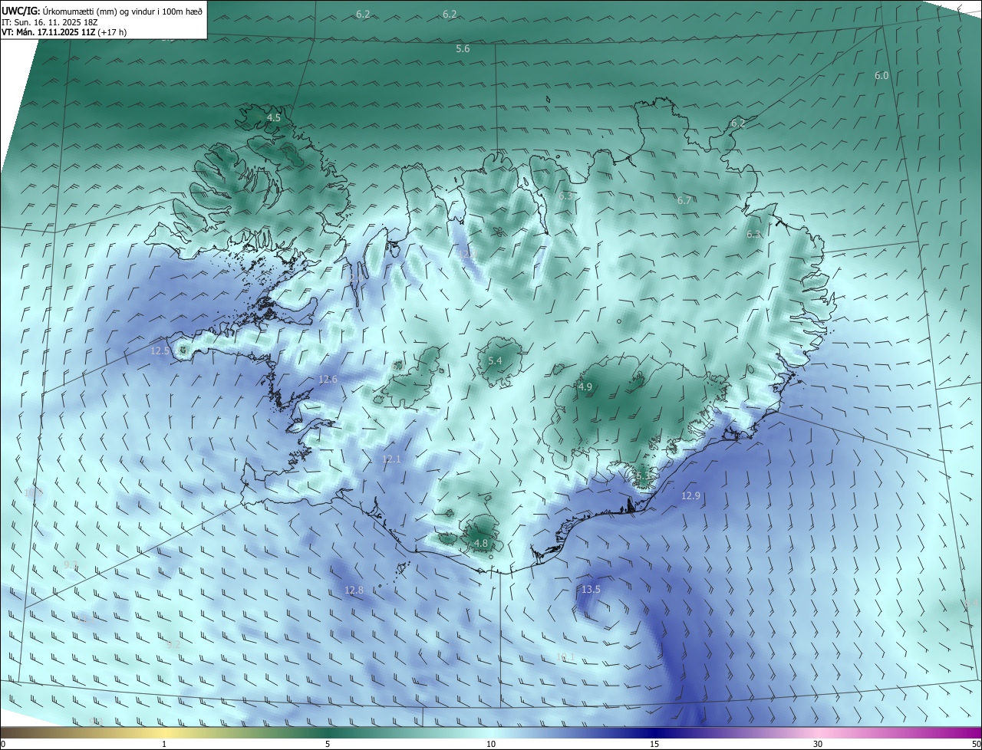Click the colour scale tick label 0
The height and width of the screenshot is (750, 982).
(x=3, y=744)
